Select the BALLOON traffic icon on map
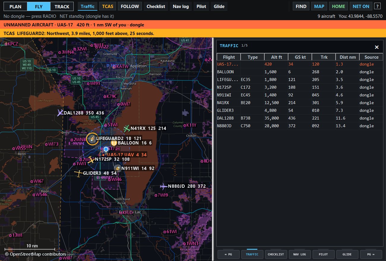Viewport: 386px width, 261px height. coord(114,143)
